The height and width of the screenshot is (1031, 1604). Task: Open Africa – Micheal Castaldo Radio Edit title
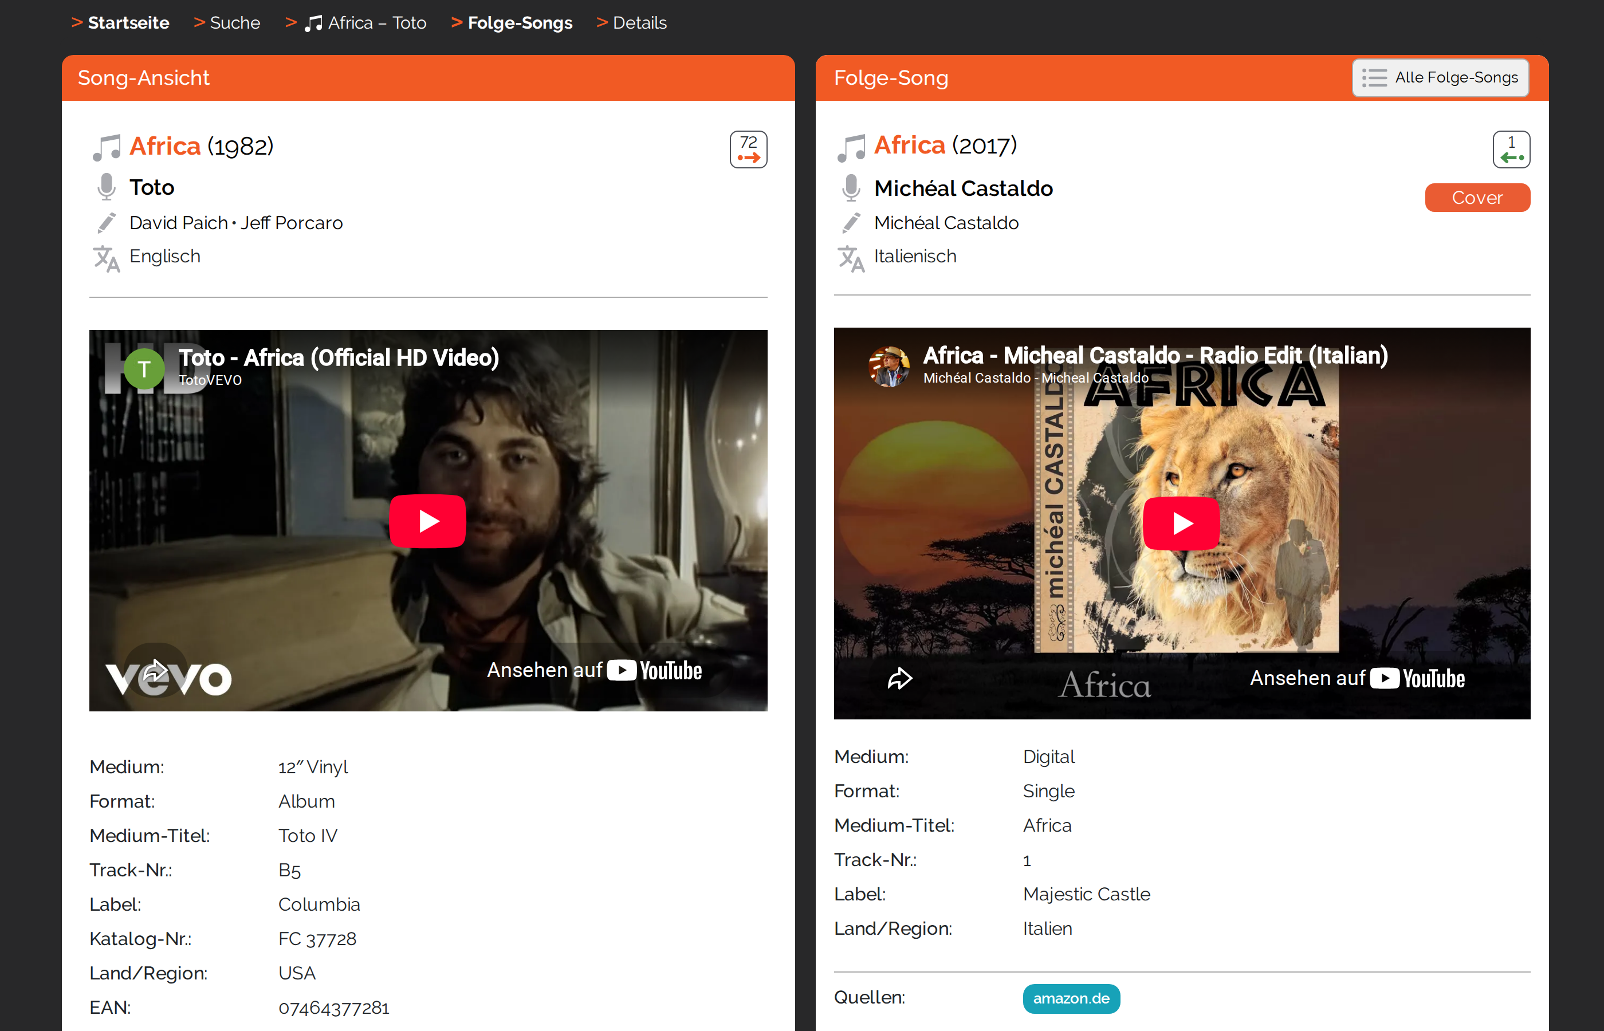tap(1155, 356)
